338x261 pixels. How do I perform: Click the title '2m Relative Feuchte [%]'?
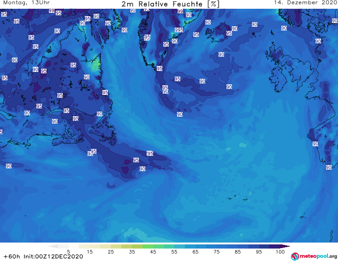point(171,4)
